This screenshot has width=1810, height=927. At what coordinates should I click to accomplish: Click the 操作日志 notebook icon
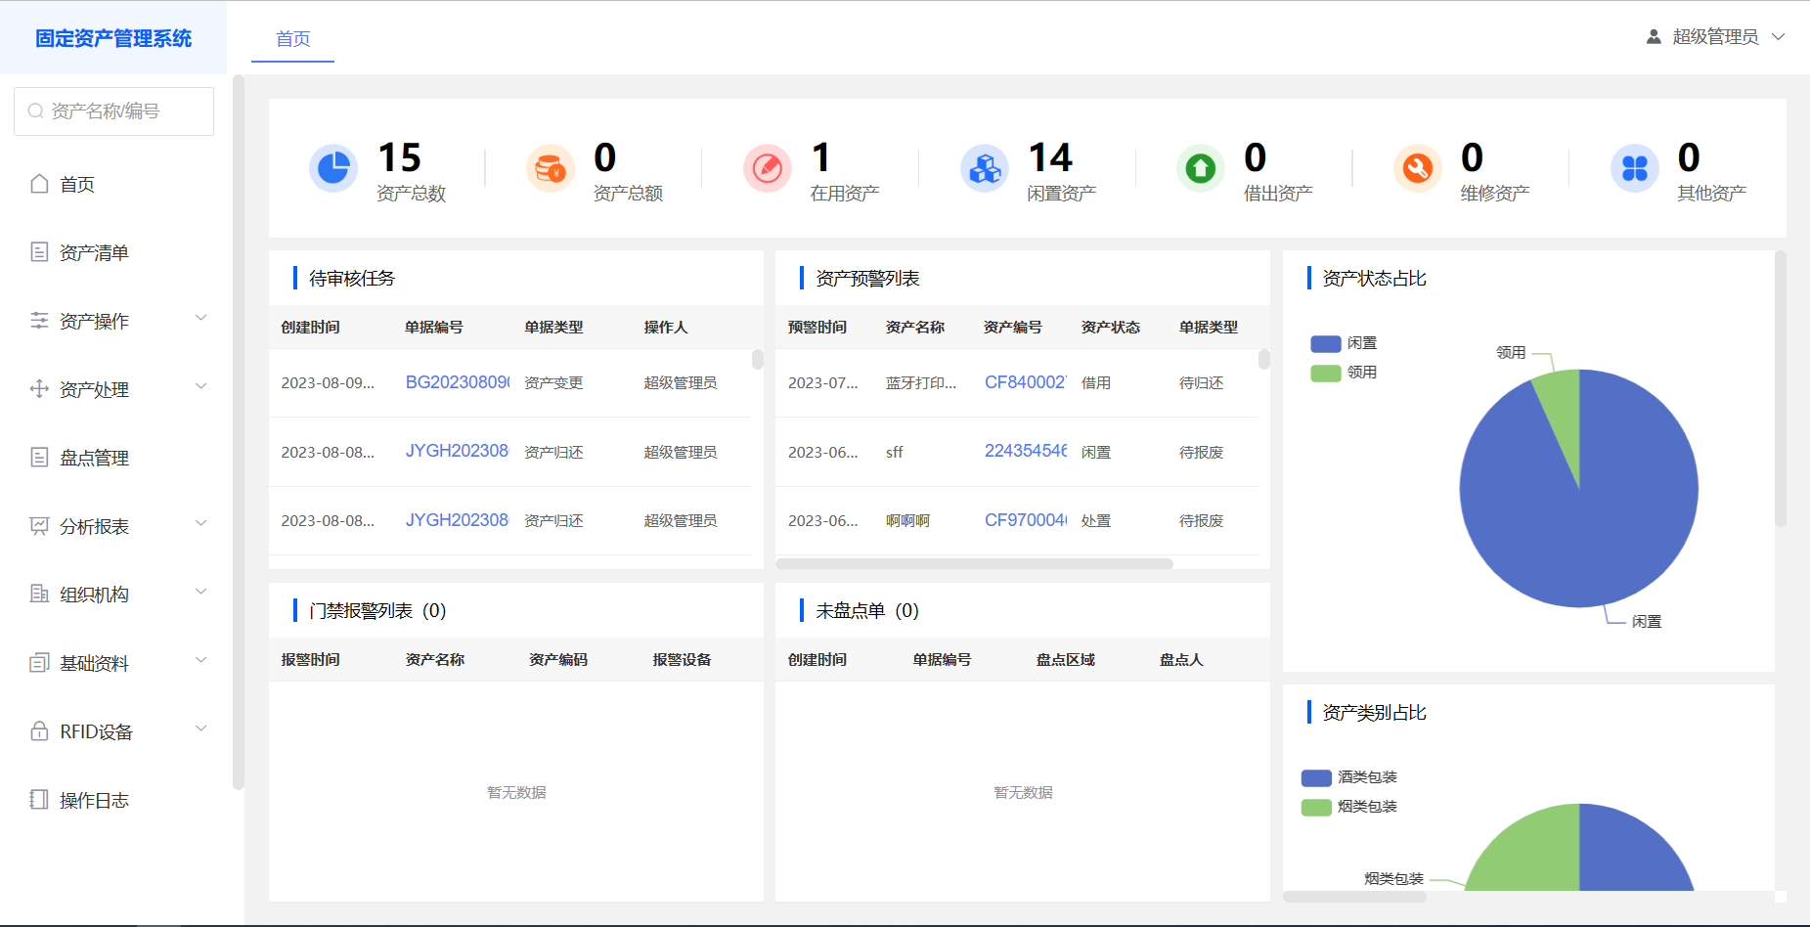point(39,800)
